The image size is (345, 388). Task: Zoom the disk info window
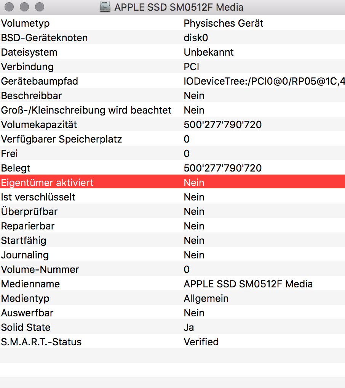39,7
